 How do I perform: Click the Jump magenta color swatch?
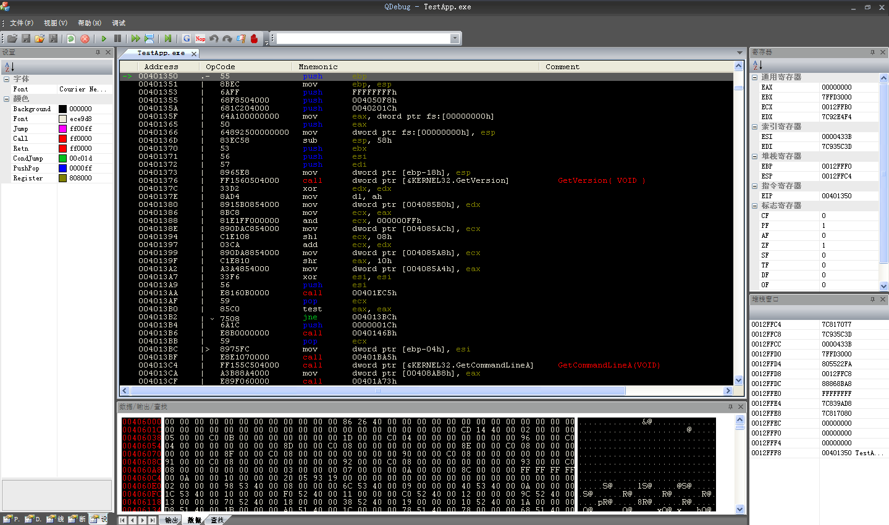point(62,128)
